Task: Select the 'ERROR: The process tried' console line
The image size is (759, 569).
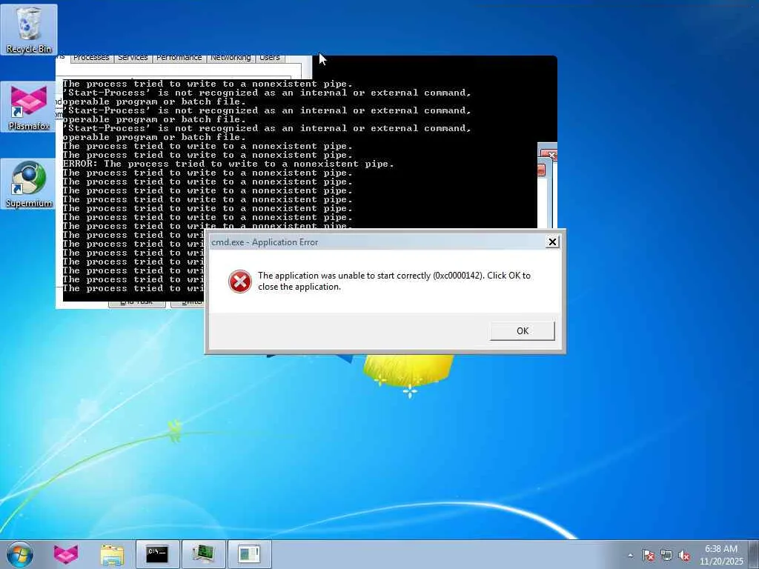Action: [x=228, y=164]
